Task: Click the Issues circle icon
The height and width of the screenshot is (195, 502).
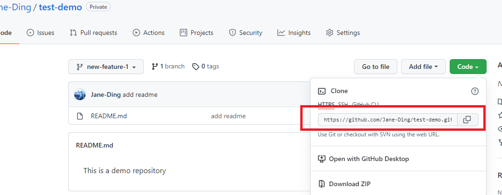Action: click(x=30, y=33)
